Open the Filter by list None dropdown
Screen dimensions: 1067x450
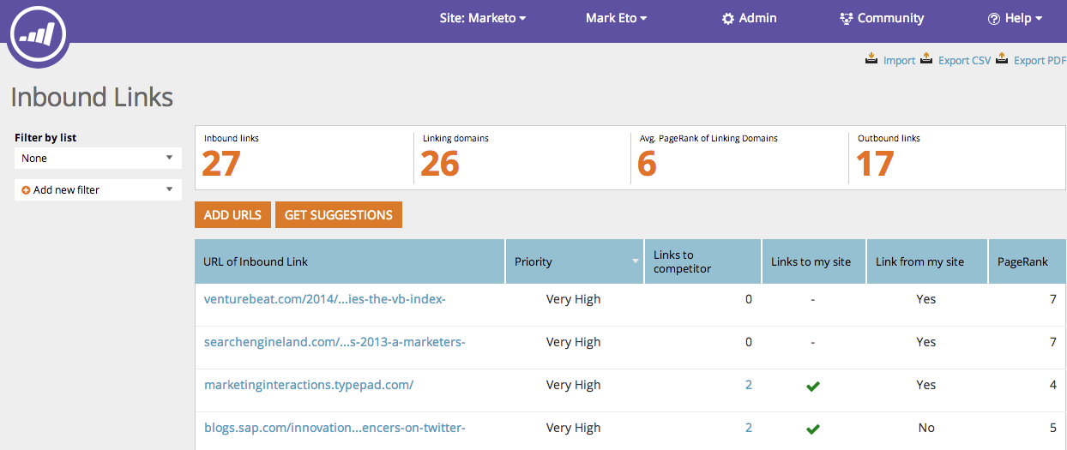pyautogui.click(x=98, y=159)
